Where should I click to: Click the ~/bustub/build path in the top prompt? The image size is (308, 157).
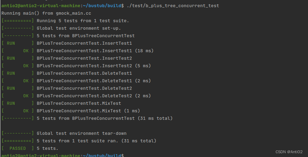(103, 6)
